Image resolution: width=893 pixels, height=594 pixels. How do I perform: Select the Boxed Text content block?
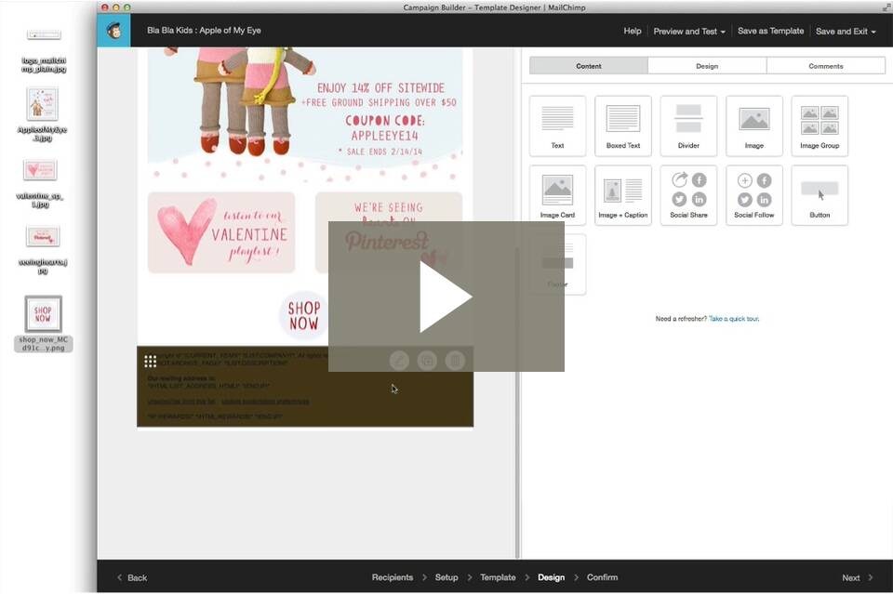tap(622, 125)
